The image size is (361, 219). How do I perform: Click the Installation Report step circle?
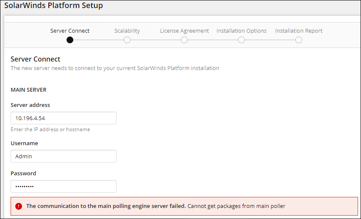coord(299,40)
